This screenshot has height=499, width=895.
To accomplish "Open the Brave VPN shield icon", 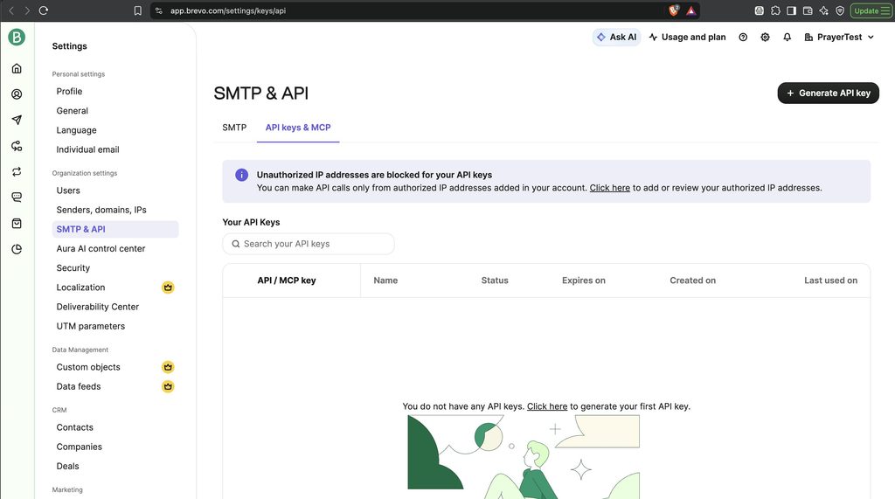I will (x=840, y=10).
